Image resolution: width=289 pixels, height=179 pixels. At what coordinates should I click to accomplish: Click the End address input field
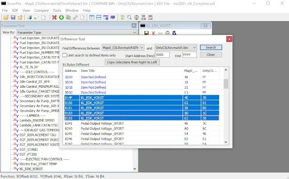click(190, 55)
